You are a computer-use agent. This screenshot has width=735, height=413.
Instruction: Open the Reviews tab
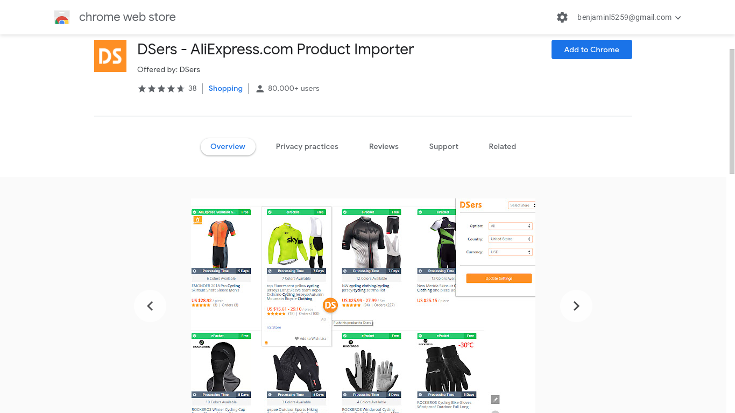tap(384, 146)
